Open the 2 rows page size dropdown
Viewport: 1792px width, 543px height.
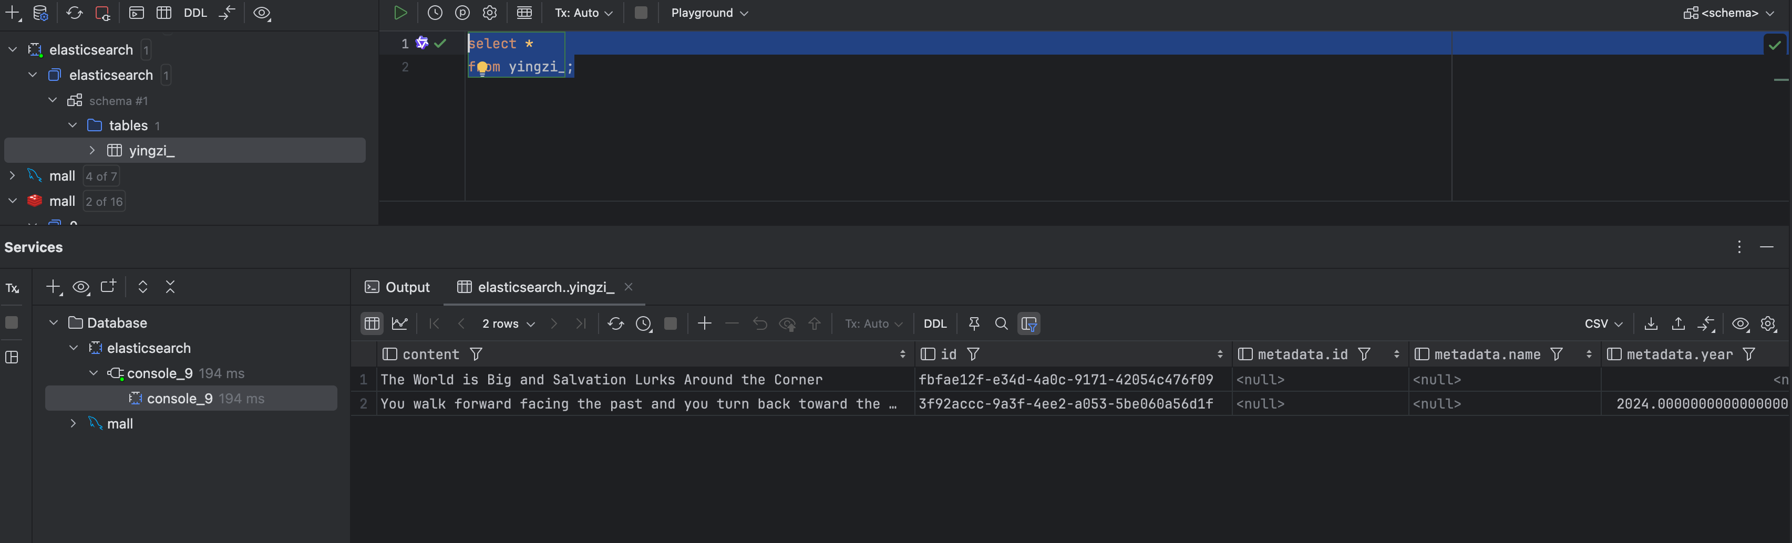[x=509, y=324]
